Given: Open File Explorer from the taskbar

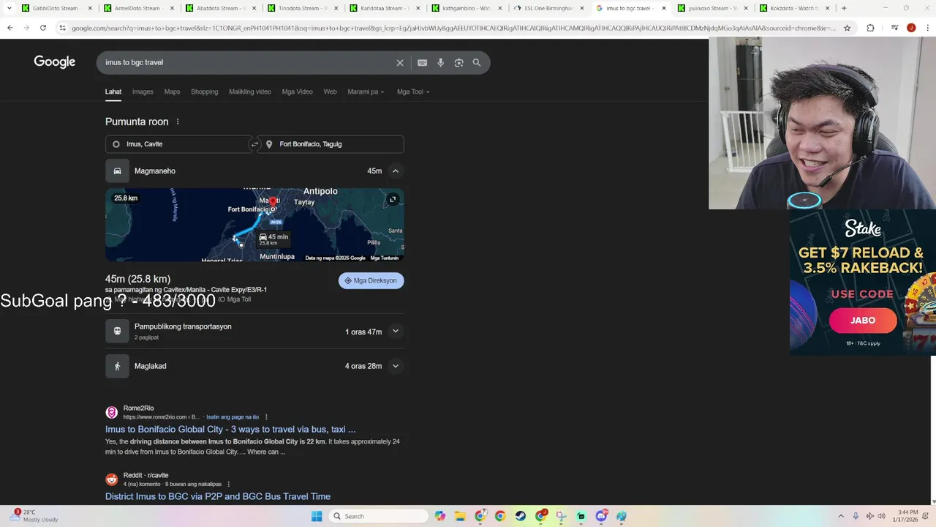Looking at the screenshot, I should [460, 516].
